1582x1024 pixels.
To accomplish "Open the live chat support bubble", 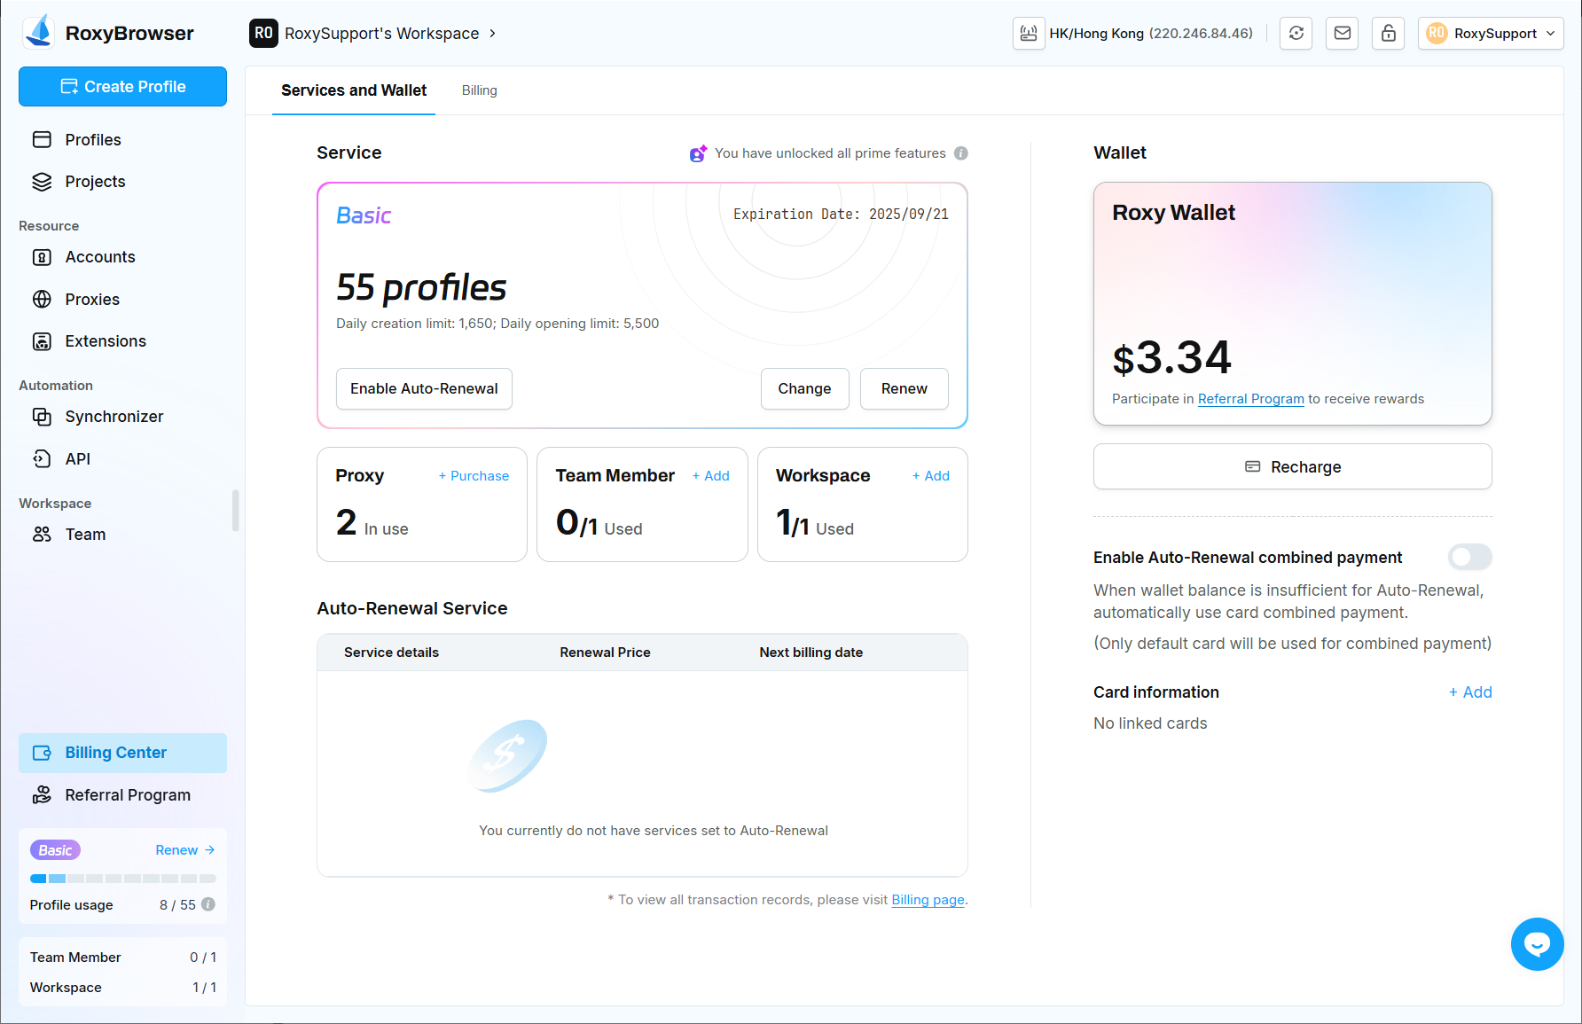I will pos(1537,944).
